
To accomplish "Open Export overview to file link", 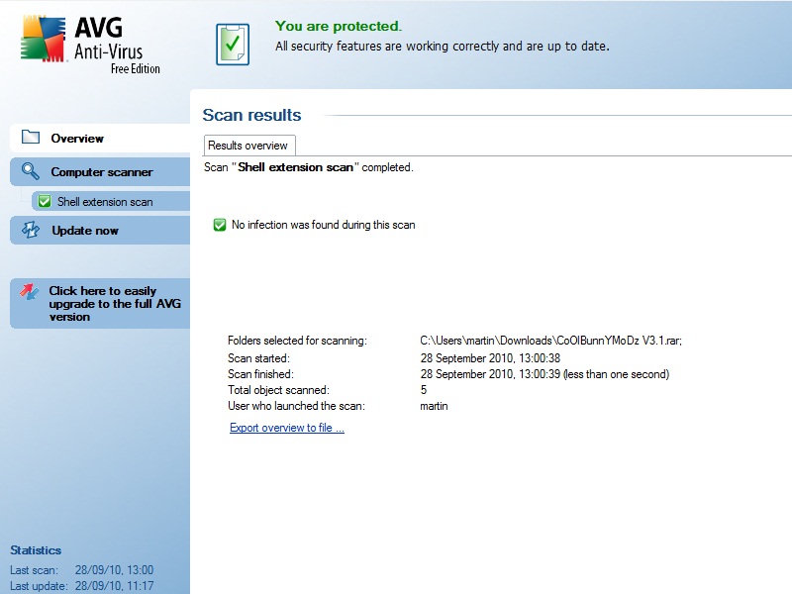I will 287,428.
